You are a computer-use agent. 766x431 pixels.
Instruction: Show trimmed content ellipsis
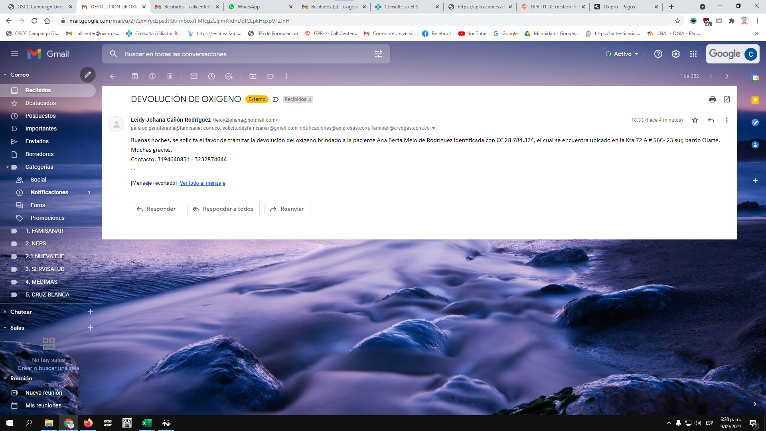133,169
